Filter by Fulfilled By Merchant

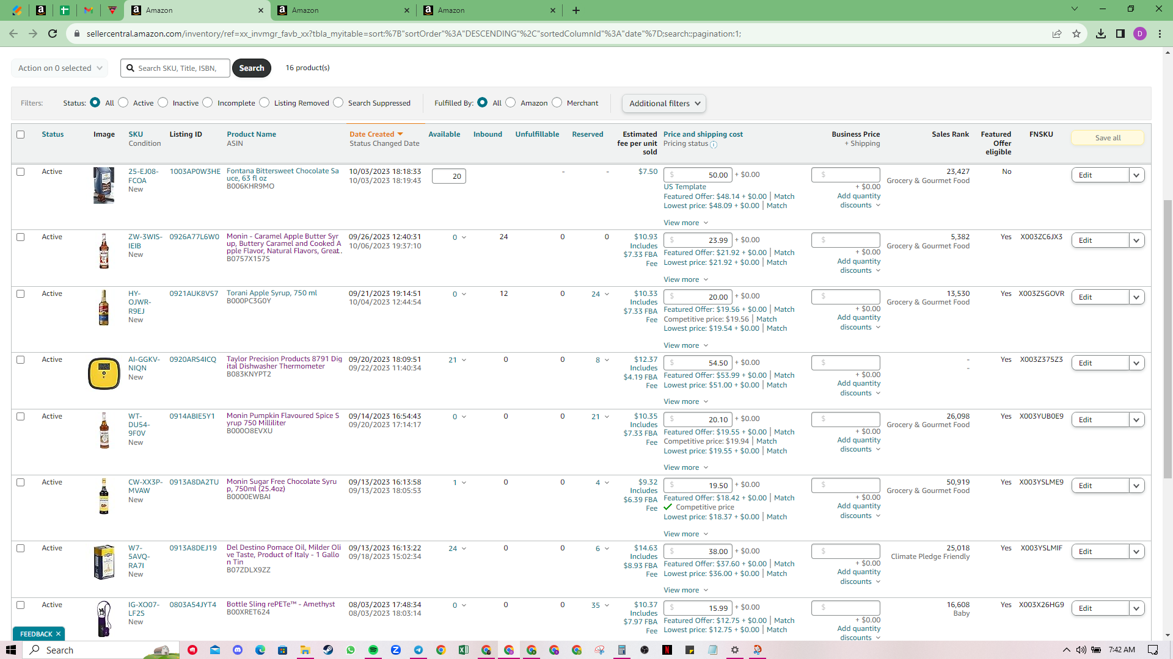pyautogui.click(x=557, y=103)
